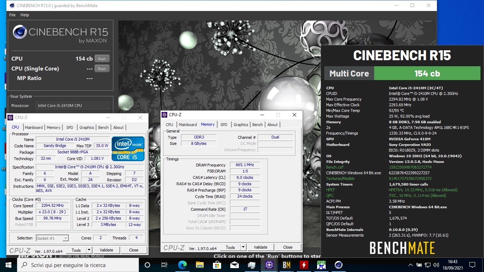Open the Windows Start menu
Image resolution: width=484 pixels, height=272 pixels.
[x=9, y=265]
